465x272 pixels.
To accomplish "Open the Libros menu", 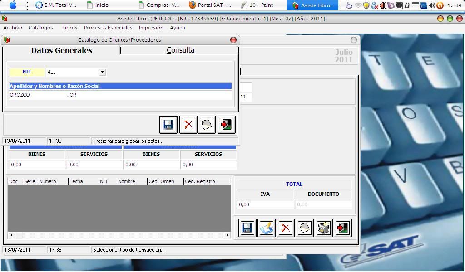I will coord(69,28).
